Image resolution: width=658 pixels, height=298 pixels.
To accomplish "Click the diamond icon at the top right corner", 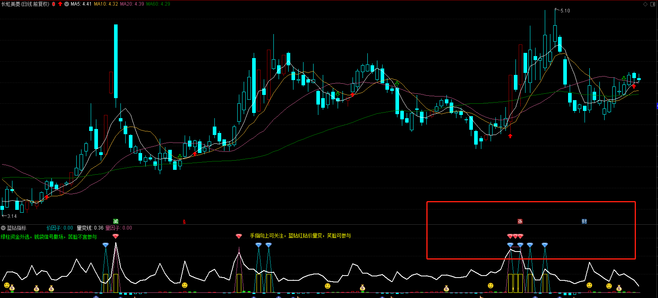I will tap(646, 4).
